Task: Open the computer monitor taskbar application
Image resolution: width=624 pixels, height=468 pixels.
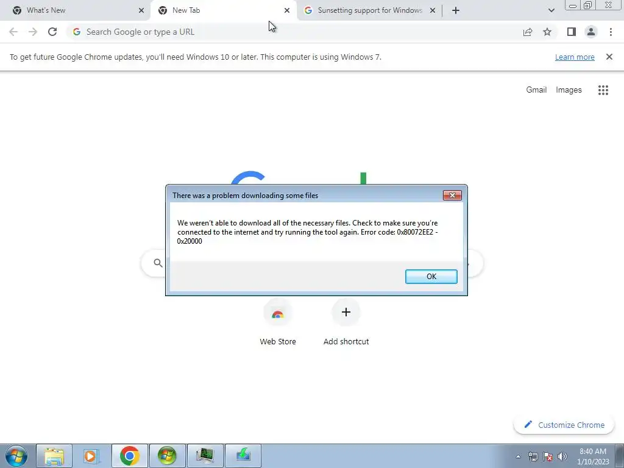Action: (205, 456)
